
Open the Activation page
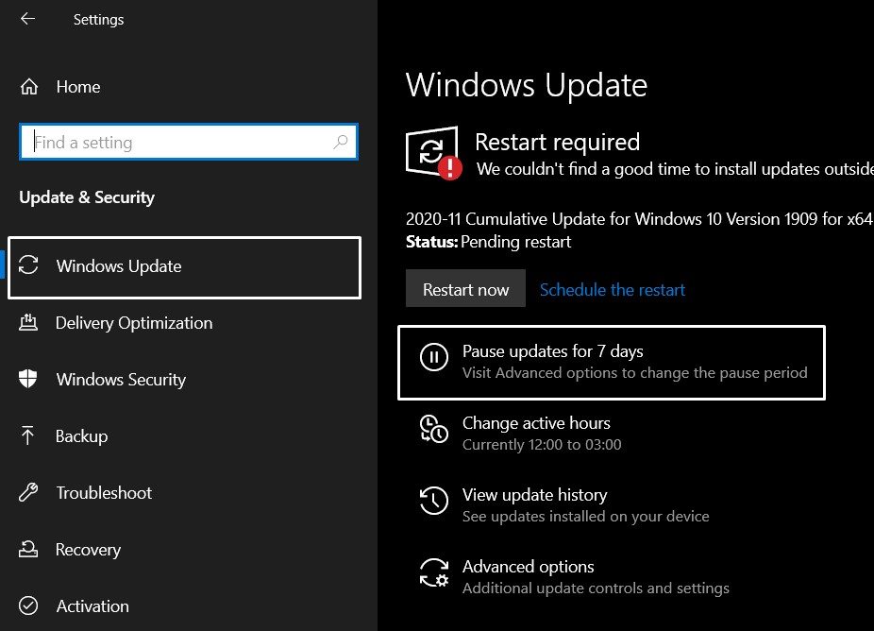92,606
